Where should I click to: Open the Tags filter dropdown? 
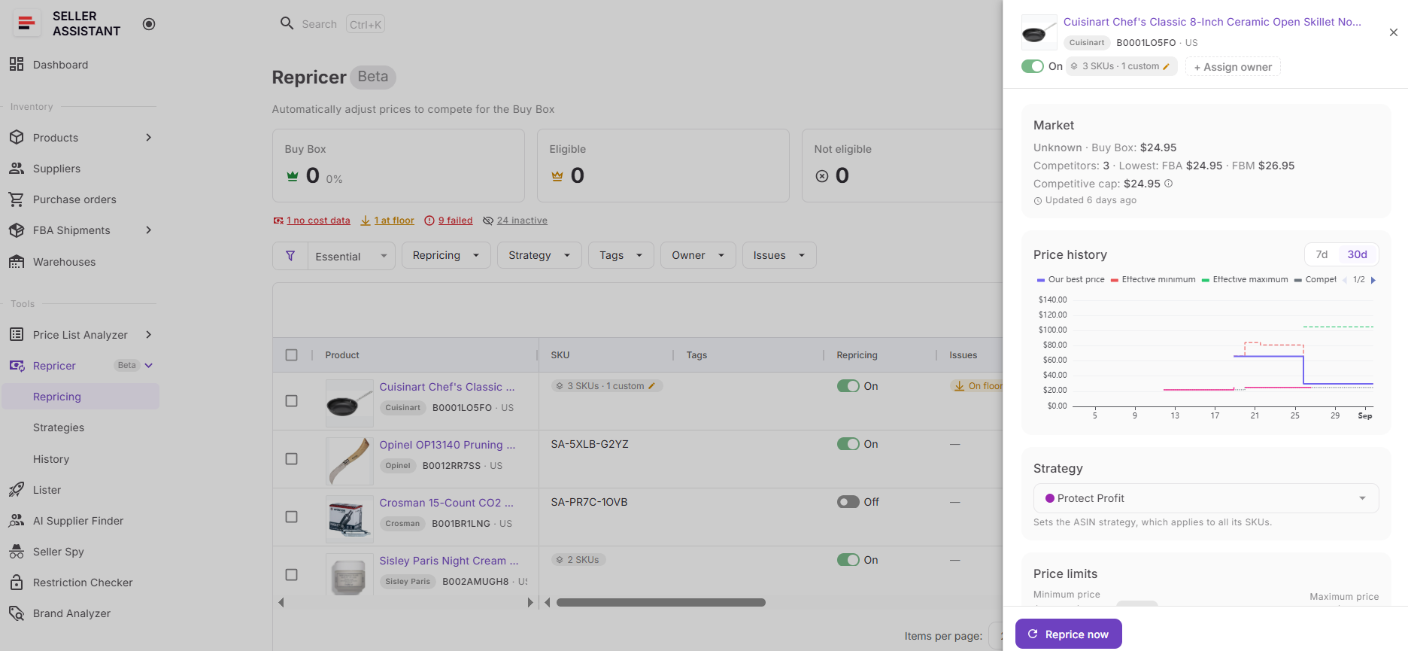621,255
